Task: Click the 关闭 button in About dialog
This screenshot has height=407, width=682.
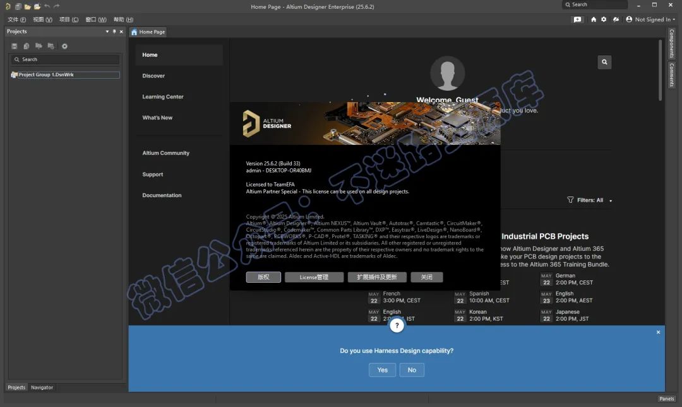Action: (427, 277)
